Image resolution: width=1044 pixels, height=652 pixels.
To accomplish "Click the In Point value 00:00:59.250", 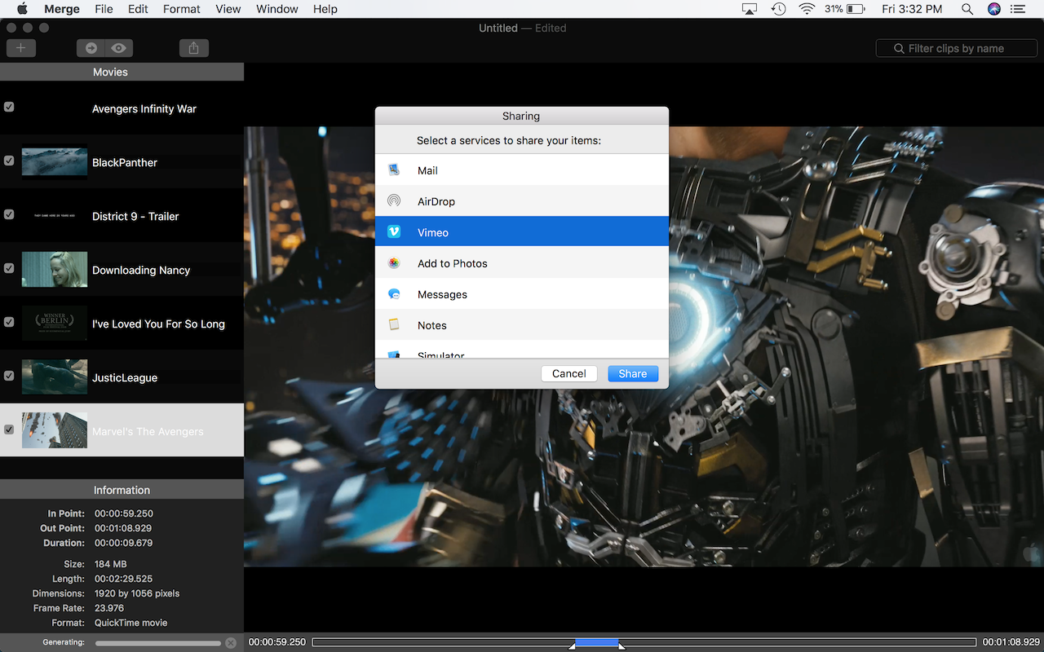I will coord(123,513).
